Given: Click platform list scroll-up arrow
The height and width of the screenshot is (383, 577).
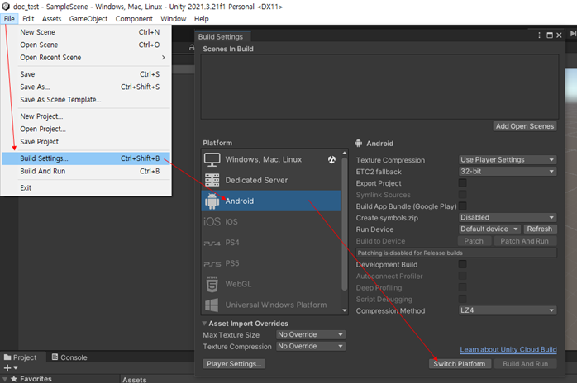Looking at the screenshot, I should coord(345,153).
